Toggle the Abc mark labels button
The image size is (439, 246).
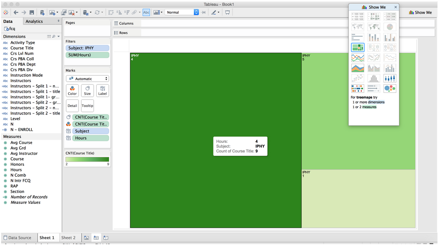[x=146, y=12]
